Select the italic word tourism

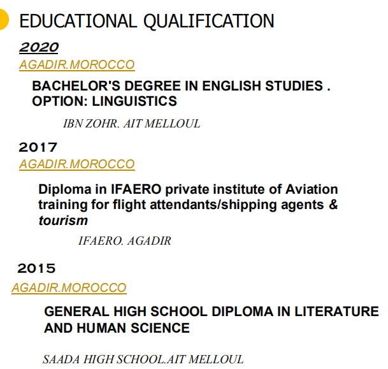click(x=63, y=221)
